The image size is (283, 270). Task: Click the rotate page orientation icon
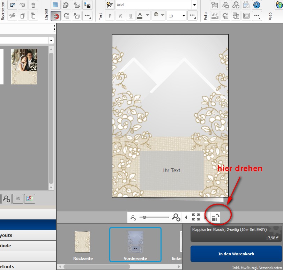pos(216,217)
